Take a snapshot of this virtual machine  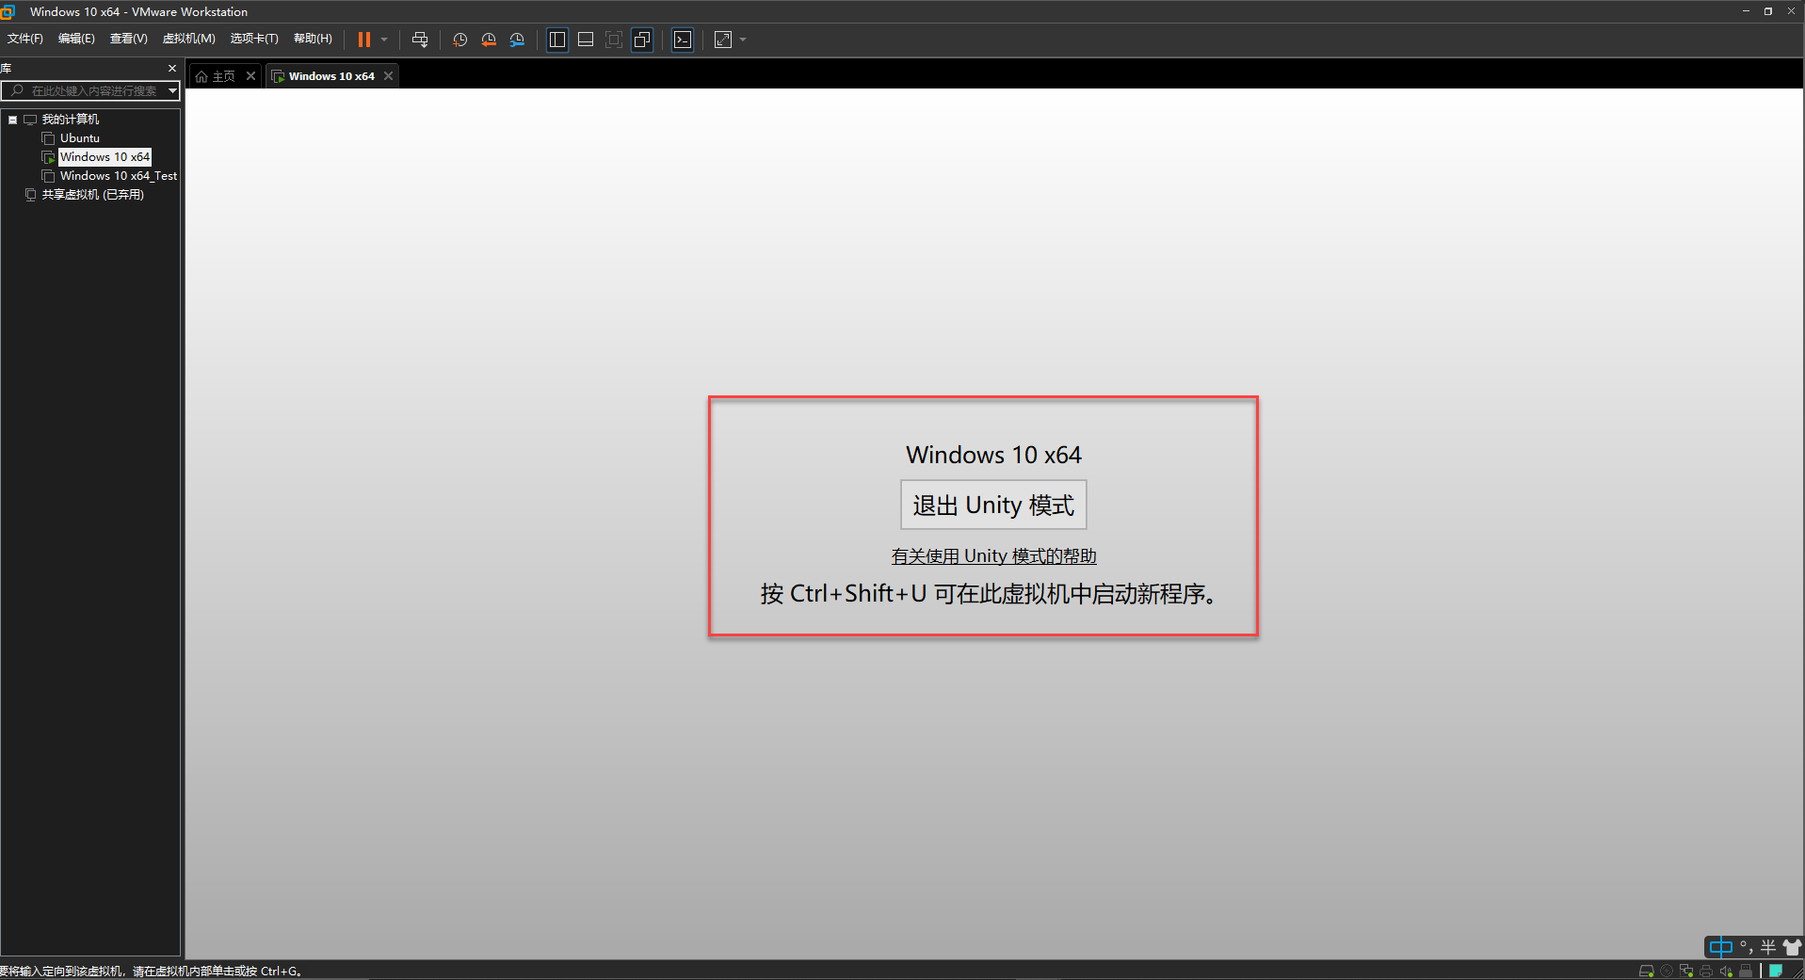coord(459,40)
